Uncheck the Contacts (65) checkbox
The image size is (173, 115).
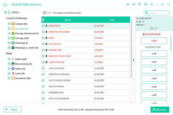9,24
